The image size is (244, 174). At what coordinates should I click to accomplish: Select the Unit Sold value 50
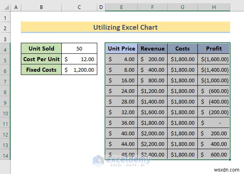click(x=79, y=48)
